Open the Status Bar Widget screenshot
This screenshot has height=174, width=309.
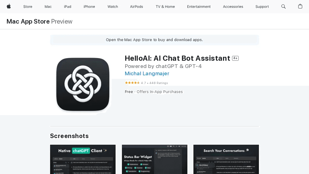point(155,159)
